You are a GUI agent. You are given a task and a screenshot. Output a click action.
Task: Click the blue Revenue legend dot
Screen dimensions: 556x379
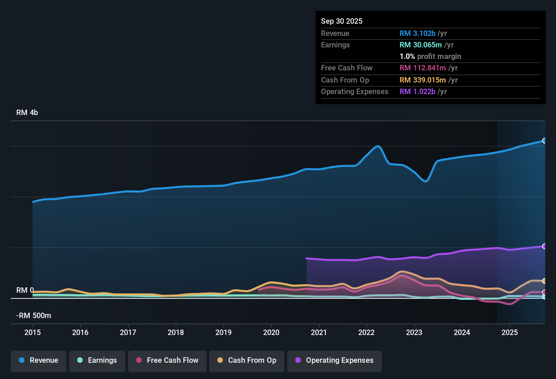point(21,360)
